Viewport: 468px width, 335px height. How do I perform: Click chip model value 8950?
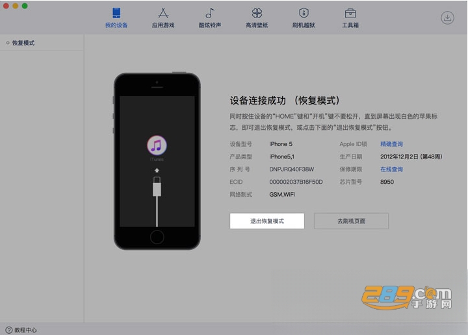387,182
